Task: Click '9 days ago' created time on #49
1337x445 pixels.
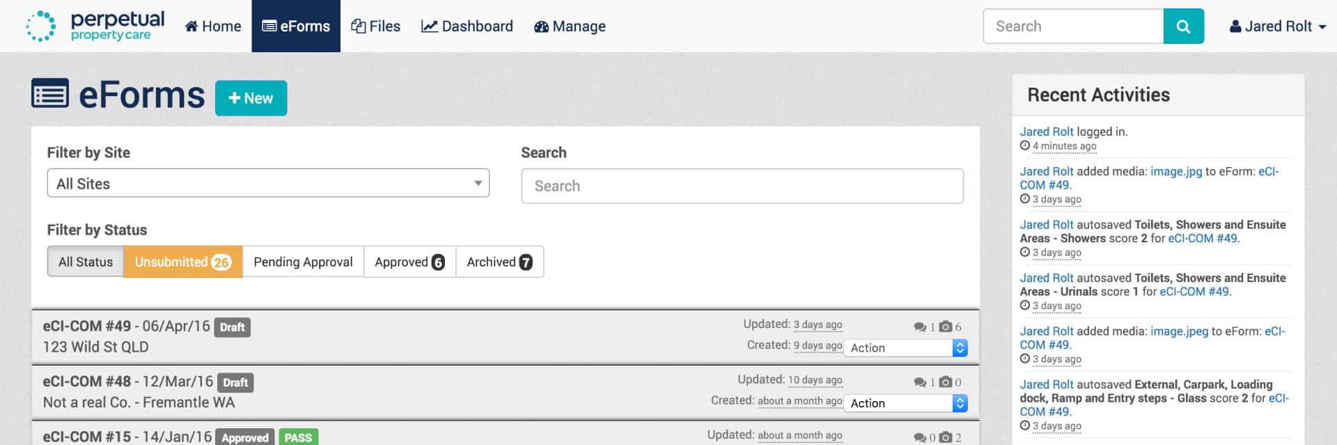Action: (818, 345)
